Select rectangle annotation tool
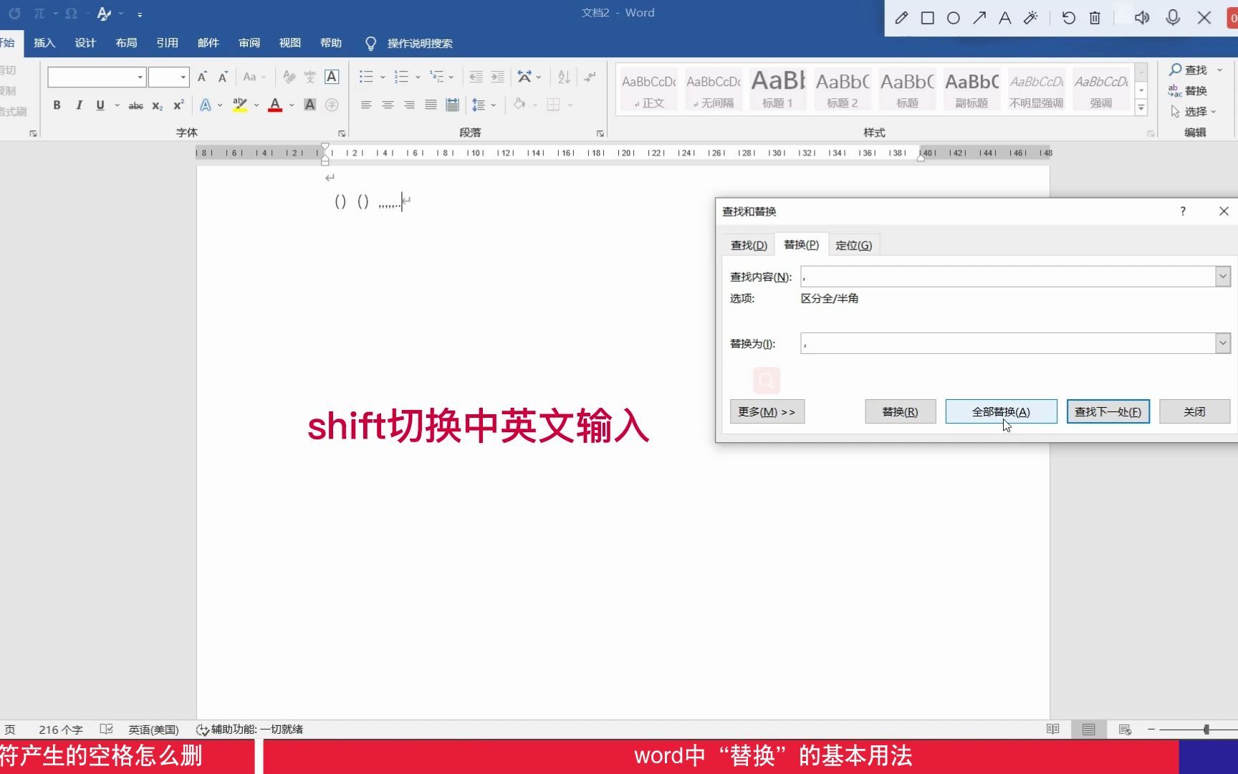1238x774 pixels. coord(927,18)
